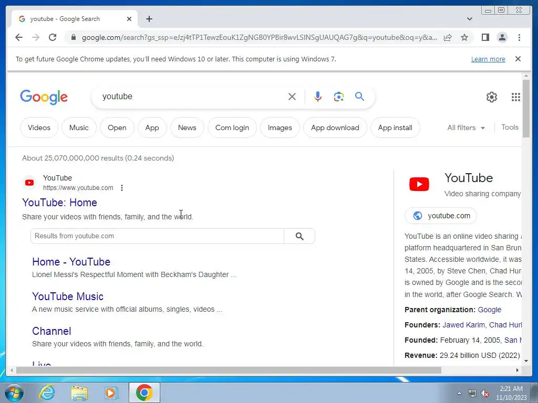
Task: Open Google parent organization link
Action: pos(489,310)
